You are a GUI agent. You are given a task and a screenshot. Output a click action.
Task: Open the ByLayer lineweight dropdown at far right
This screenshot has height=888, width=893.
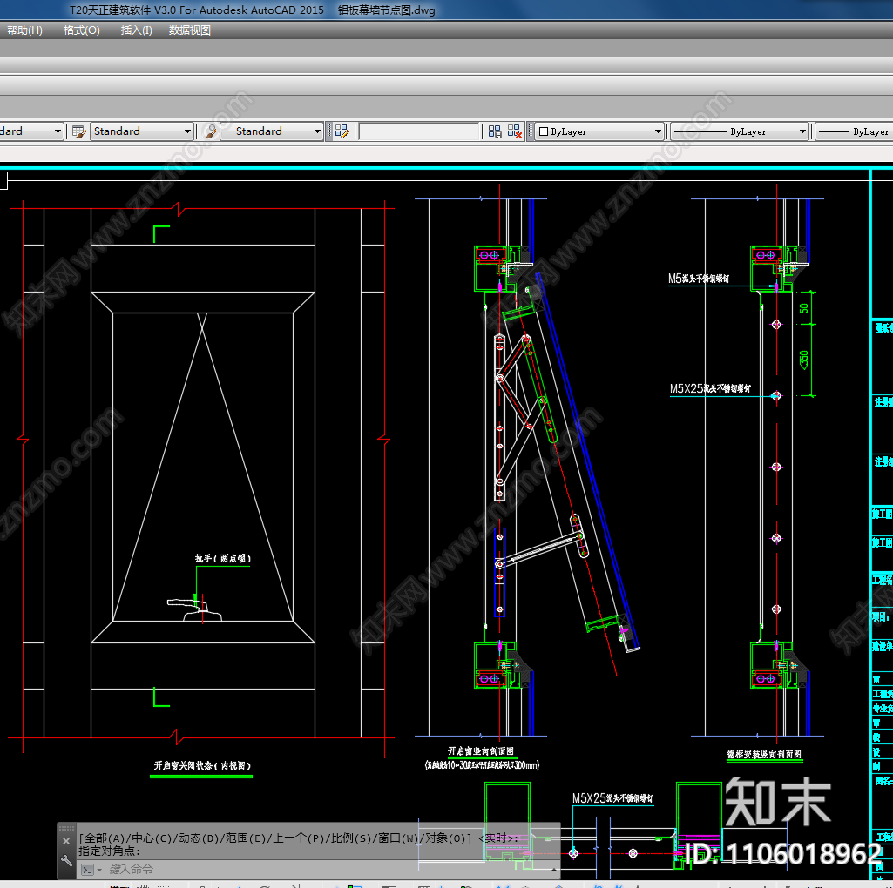pyautogui.click(x=854, y=131)
